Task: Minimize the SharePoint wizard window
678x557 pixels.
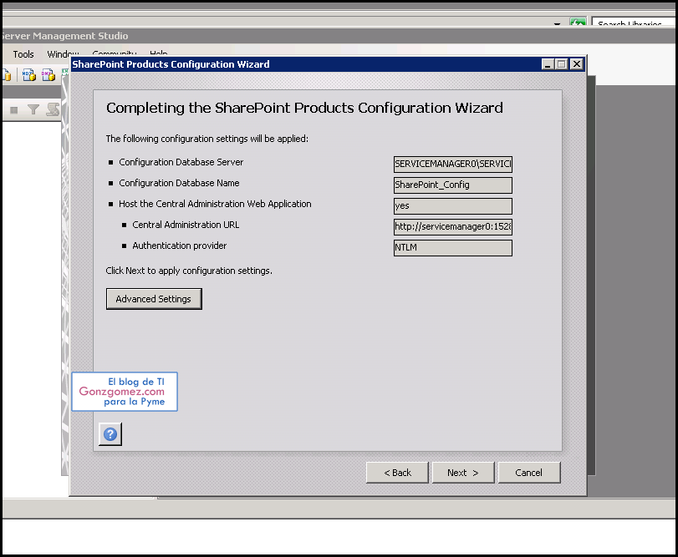Action: (548, 64)
